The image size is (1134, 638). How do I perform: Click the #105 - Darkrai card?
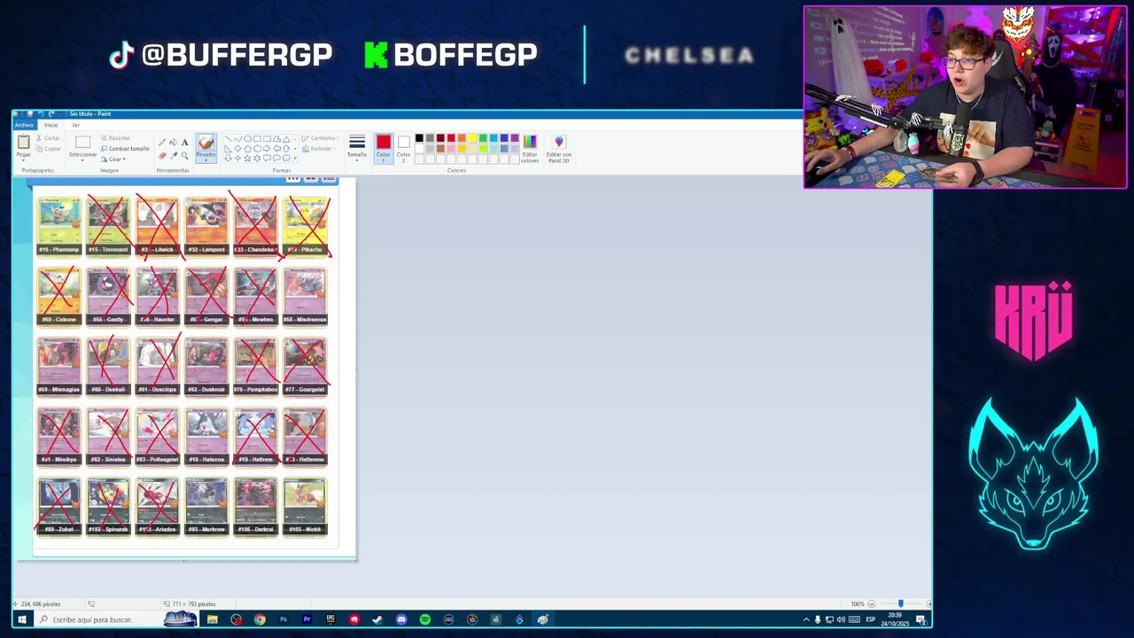click(x=255, y=506)
